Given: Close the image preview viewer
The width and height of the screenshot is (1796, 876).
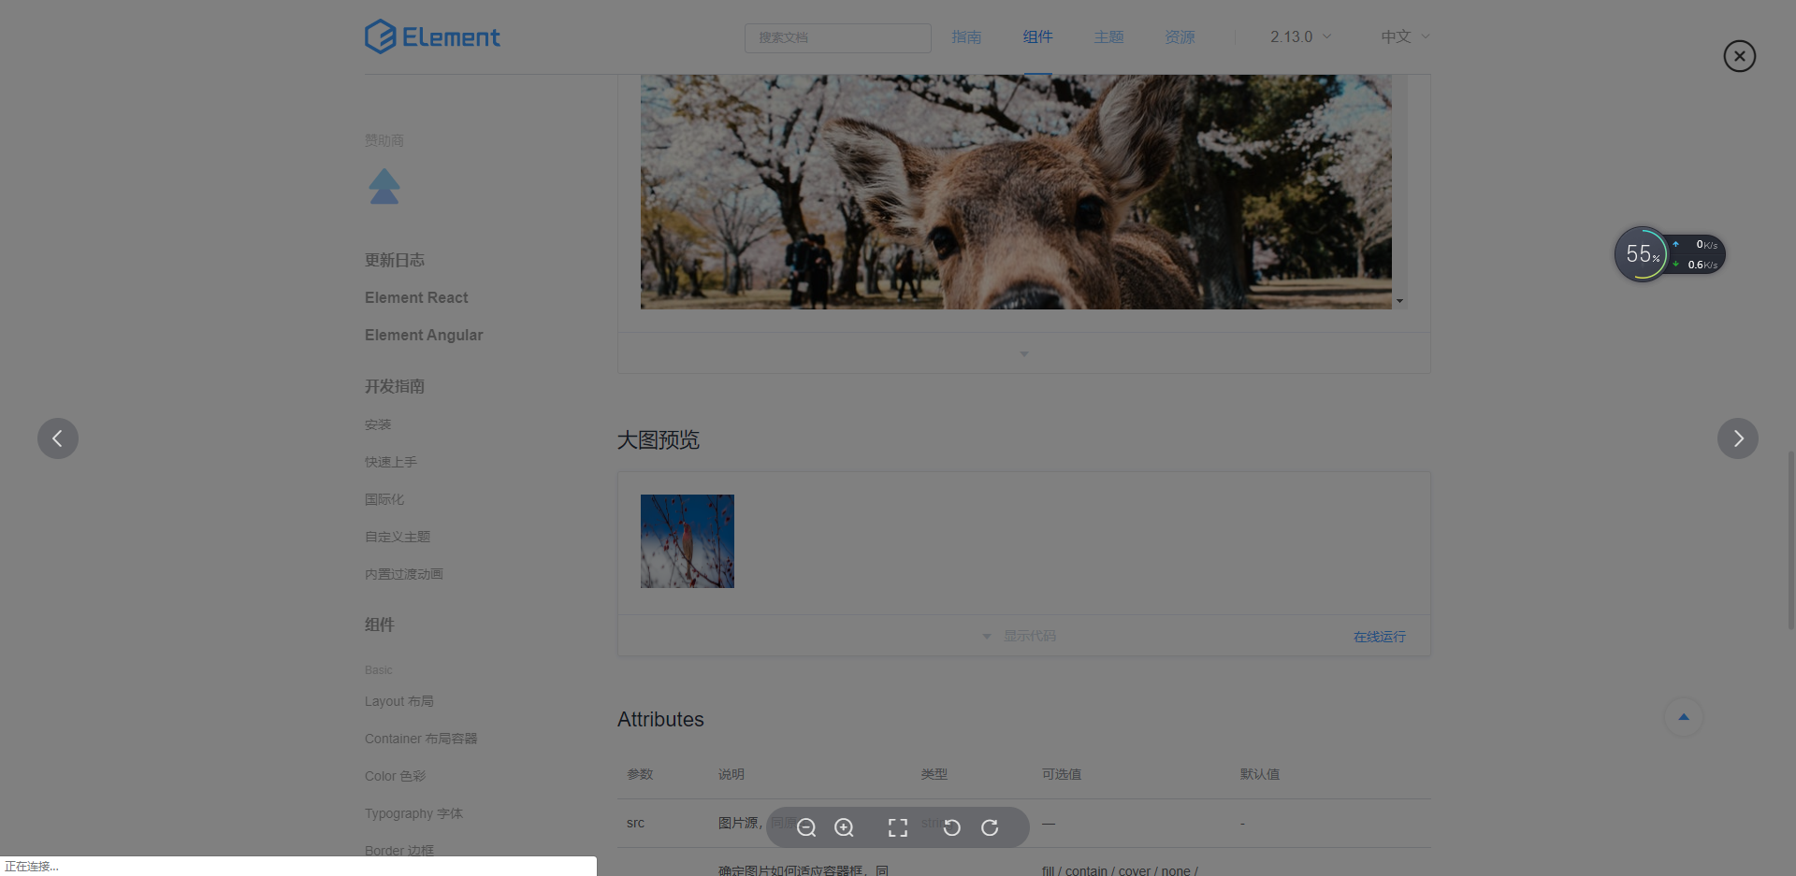Looking at the screenshot, I should pos(1739,55).
